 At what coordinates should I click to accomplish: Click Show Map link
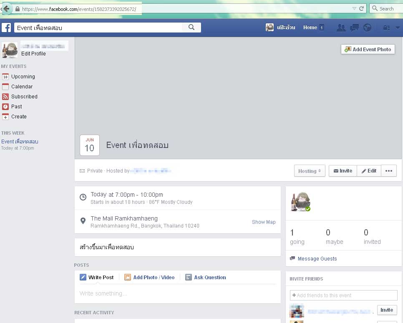pyautogui.click(x=264, y=222)
